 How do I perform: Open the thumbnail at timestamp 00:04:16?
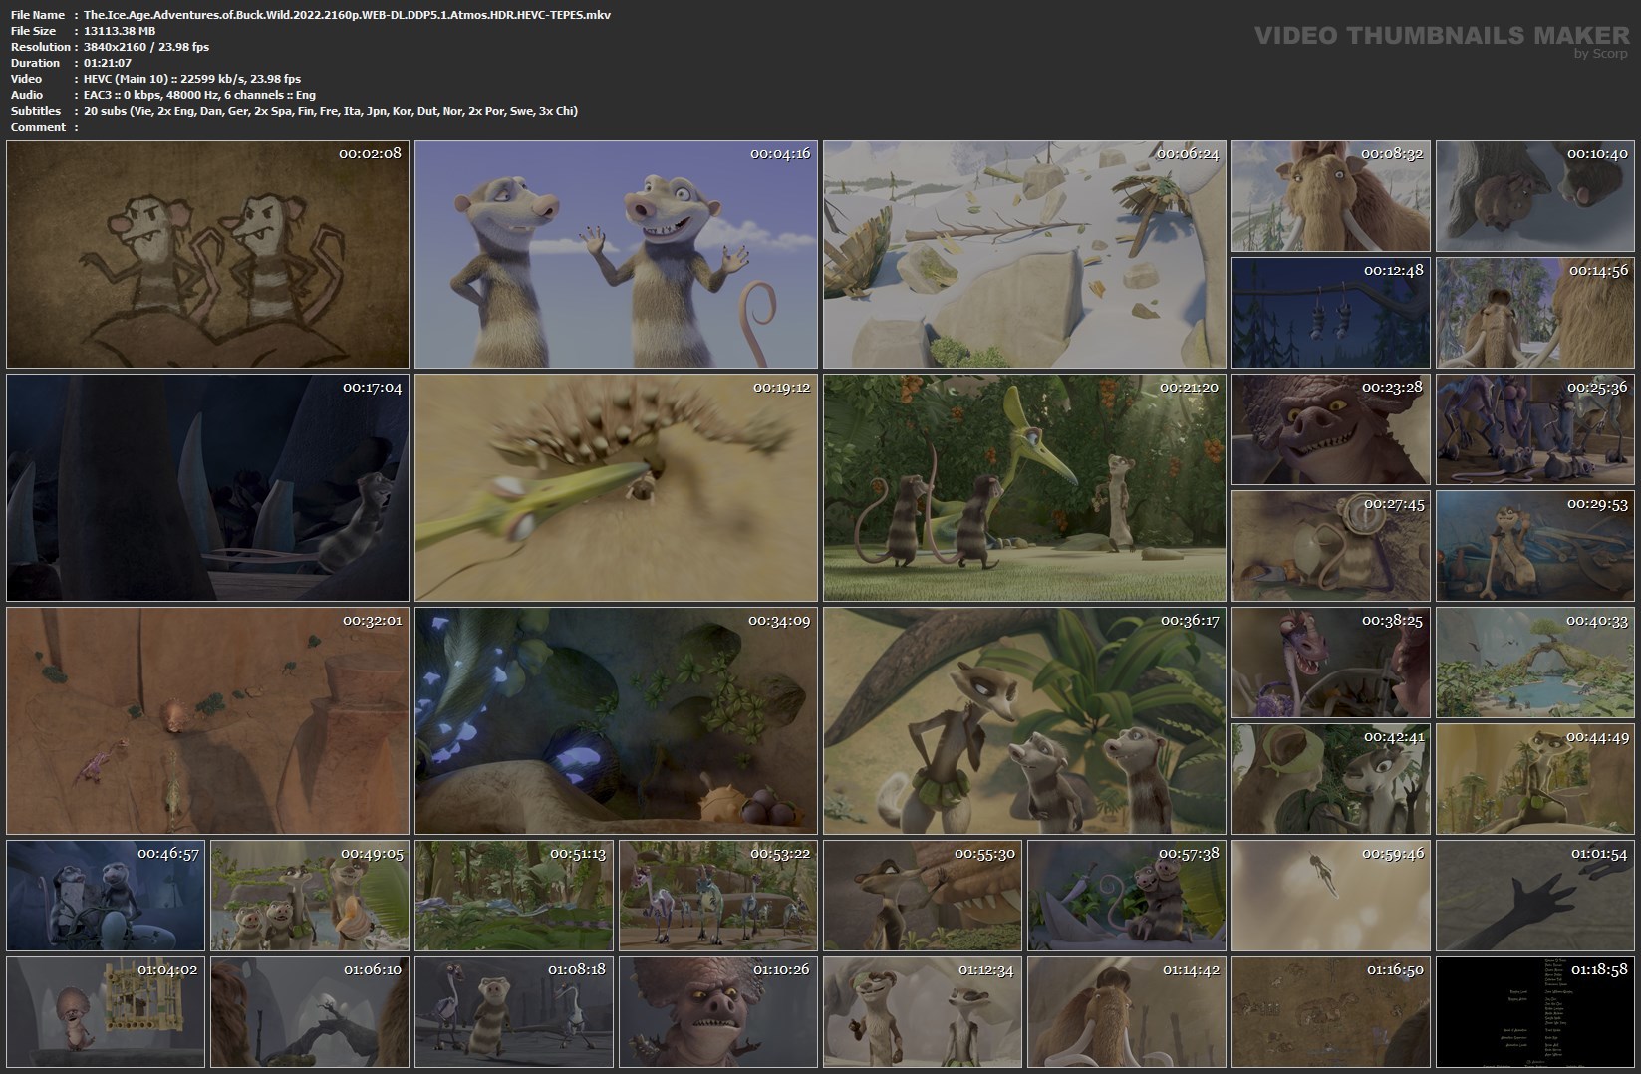click(616, 255)
